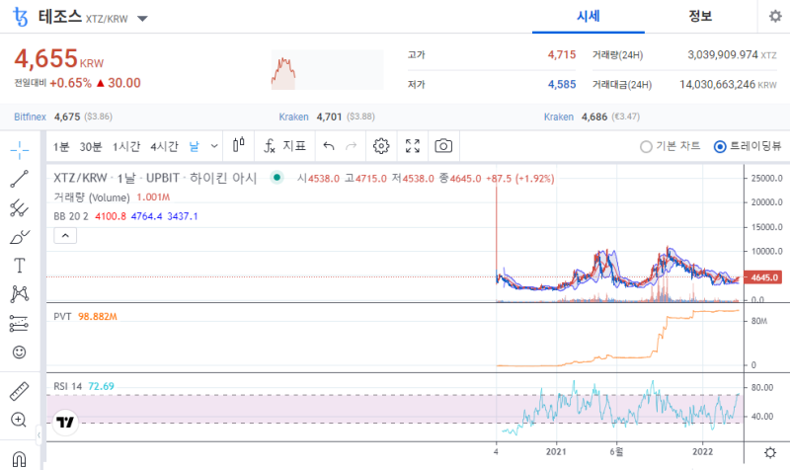Click the 2021 date axis label
The height and width of the screenshot is (470, 790).
click(556, 452)
